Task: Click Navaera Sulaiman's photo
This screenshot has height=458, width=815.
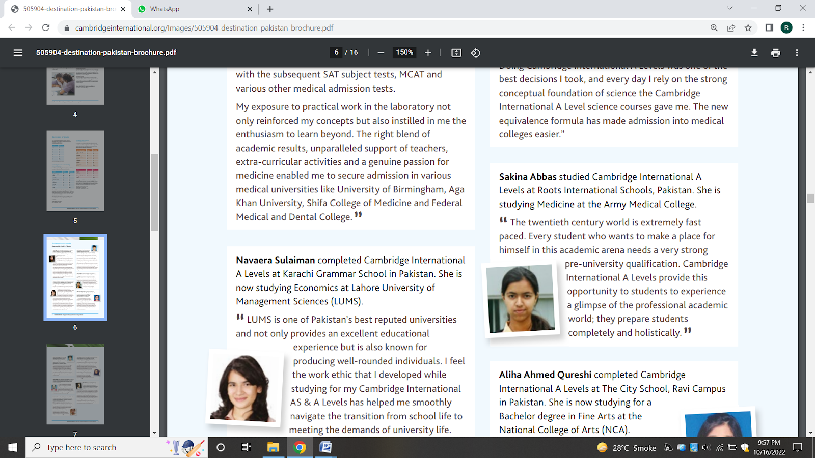Action: 245,388
